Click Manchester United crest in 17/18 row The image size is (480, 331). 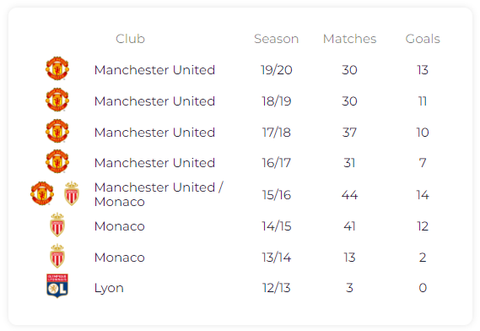click(x=57, y=131)
